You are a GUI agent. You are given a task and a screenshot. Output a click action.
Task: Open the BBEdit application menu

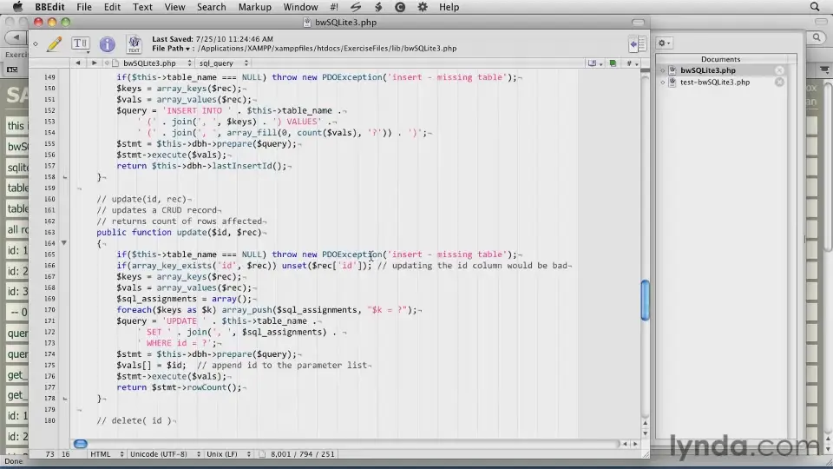[49, 7]
